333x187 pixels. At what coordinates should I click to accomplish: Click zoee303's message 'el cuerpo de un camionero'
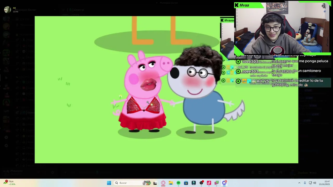pyautogui.click(x=296, y=73)
